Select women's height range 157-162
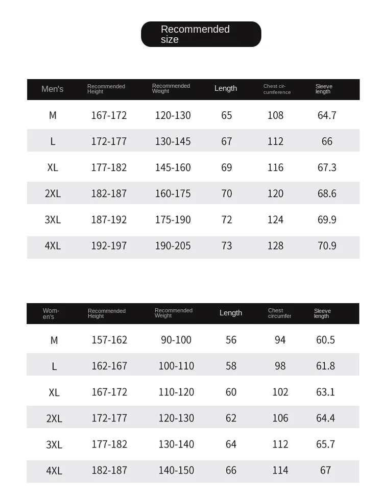The height and width of the screenshot is (494, 383). (x=109, y=340)
